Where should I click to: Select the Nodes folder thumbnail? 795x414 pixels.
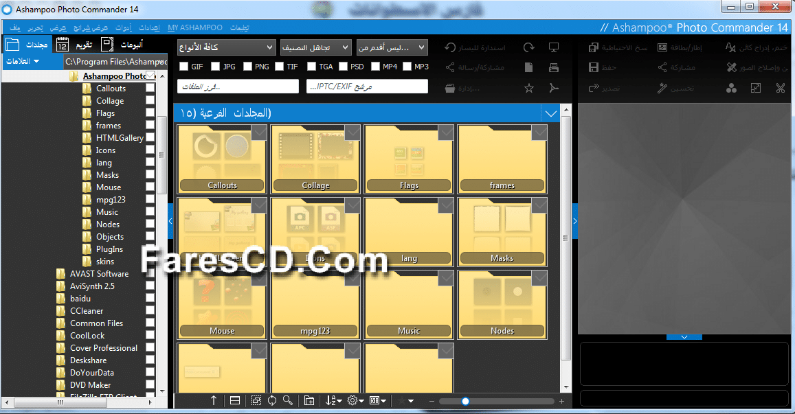[502, 305]
